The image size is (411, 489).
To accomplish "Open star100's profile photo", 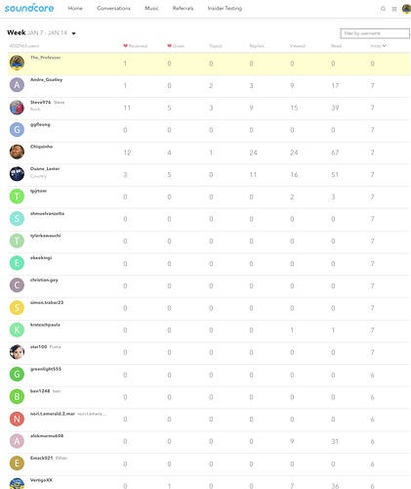I will [x=17, y=352].
